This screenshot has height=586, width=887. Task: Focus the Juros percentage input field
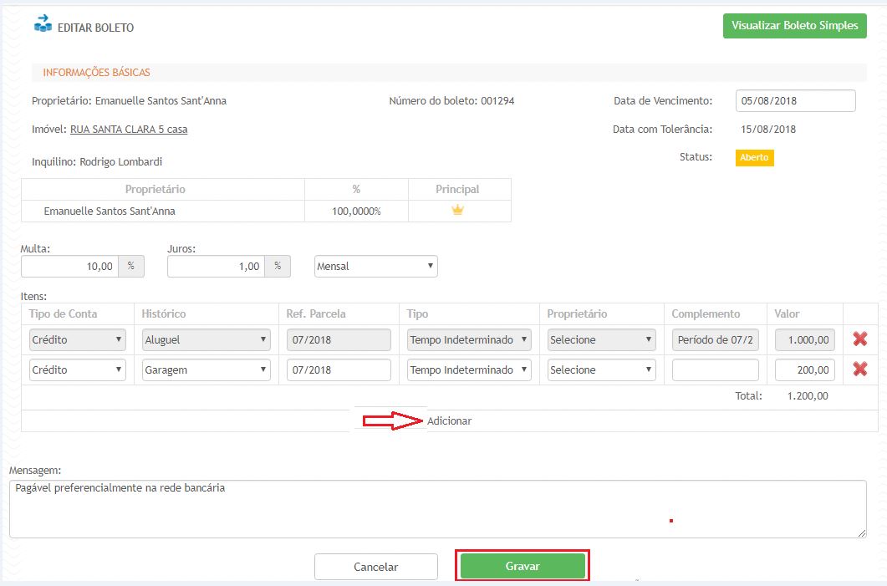coord(217,267)
